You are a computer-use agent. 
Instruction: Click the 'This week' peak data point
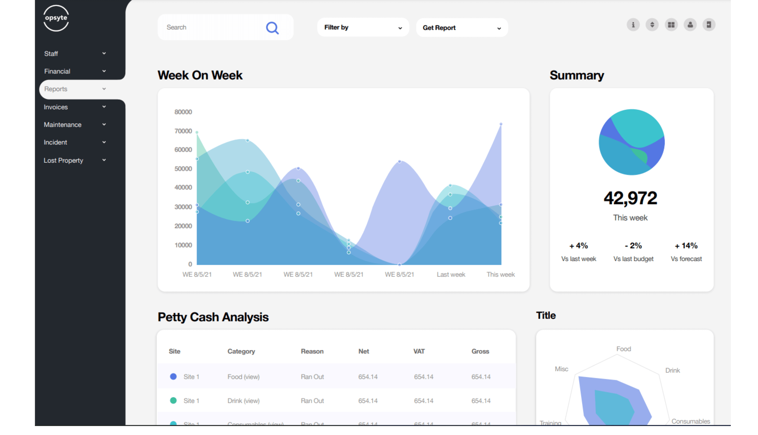[x=501, y=124]
